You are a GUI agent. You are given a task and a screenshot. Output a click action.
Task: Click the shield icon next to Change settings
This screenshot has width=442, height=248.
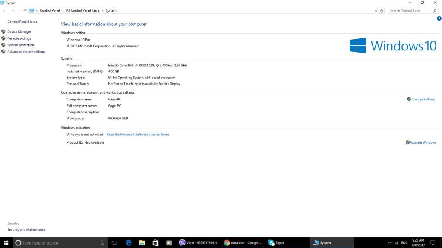pyautogui.click(x=409, y=100)
